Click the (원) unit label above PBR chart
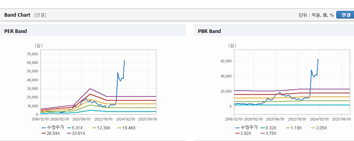Image resolution: width=354 pixels, height=141 pixels. 232,46
